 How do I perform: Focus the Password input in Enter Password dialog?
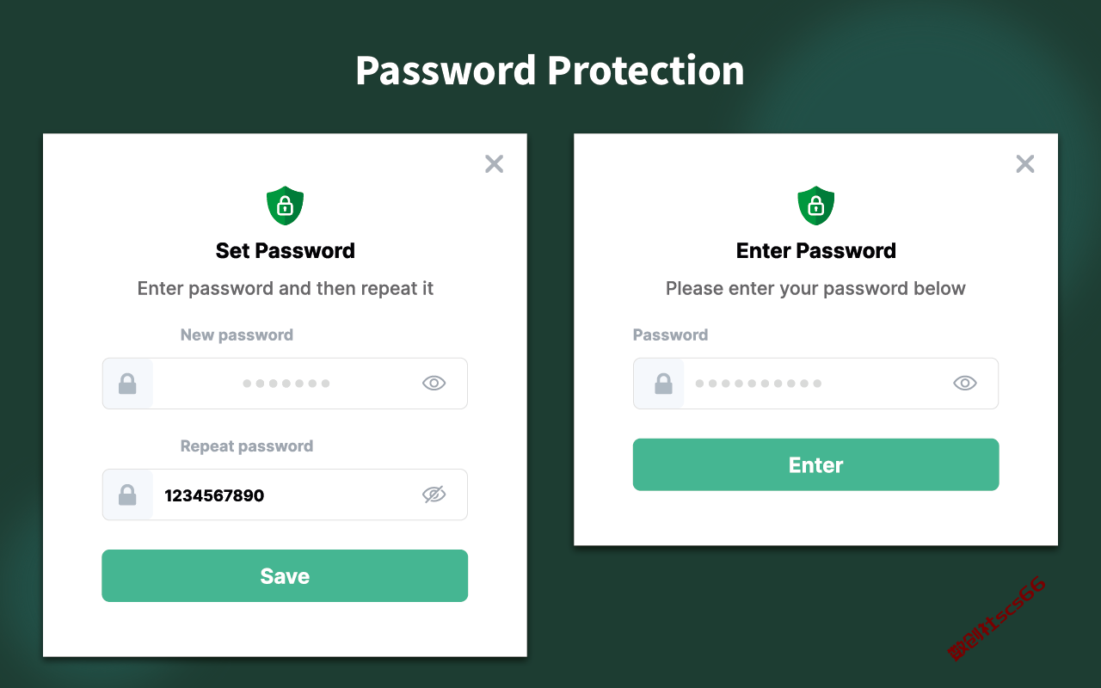click(x=815, y=384)
